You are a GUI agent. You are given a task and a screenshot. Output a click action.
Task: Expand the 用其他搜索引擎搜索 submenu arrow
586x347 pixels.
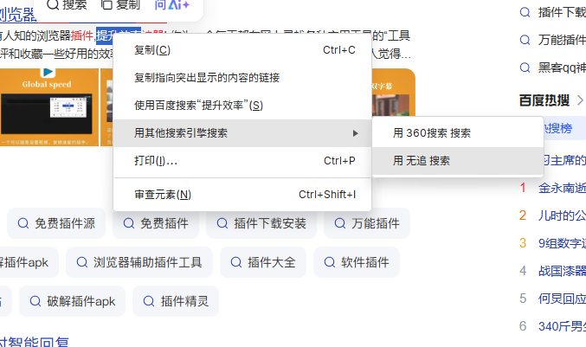click(x=356, y=133)
